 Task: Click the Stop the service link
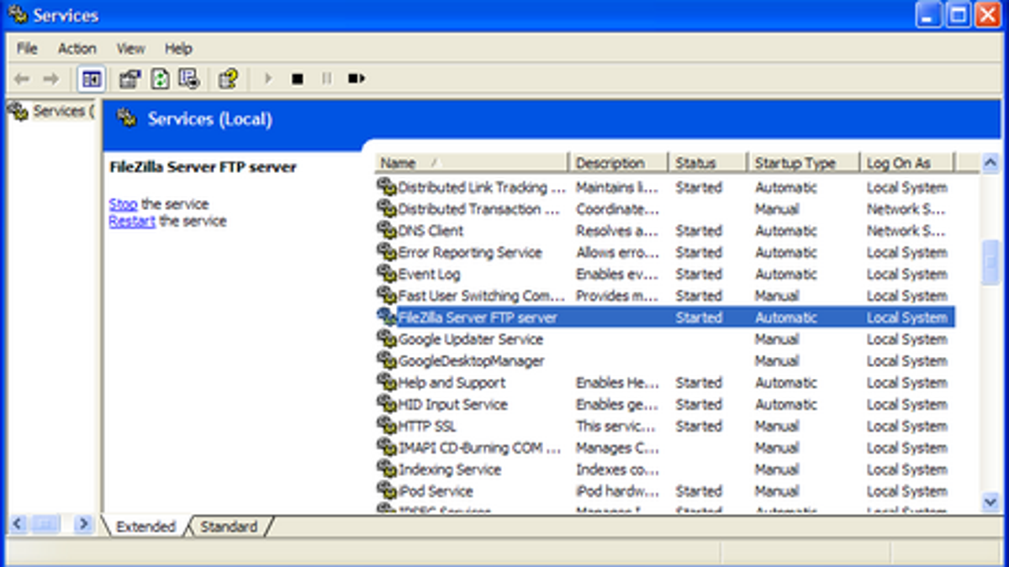click(x=123, y=204)
